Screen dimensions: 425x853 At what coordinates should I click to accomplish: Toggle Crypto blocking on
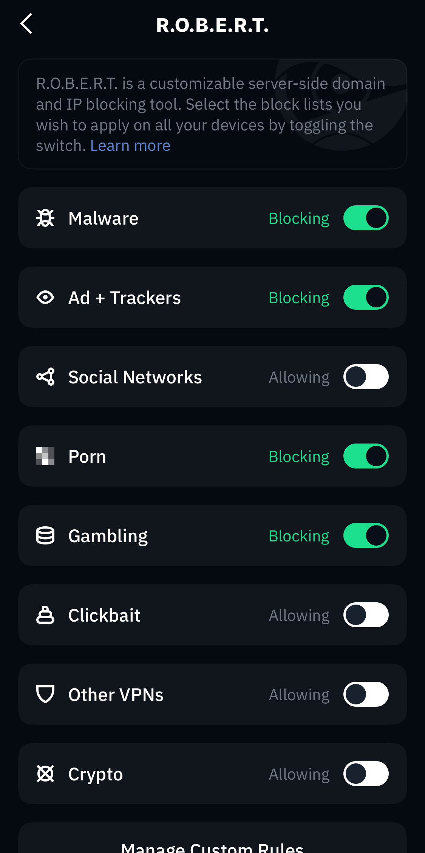coord(365,774)
